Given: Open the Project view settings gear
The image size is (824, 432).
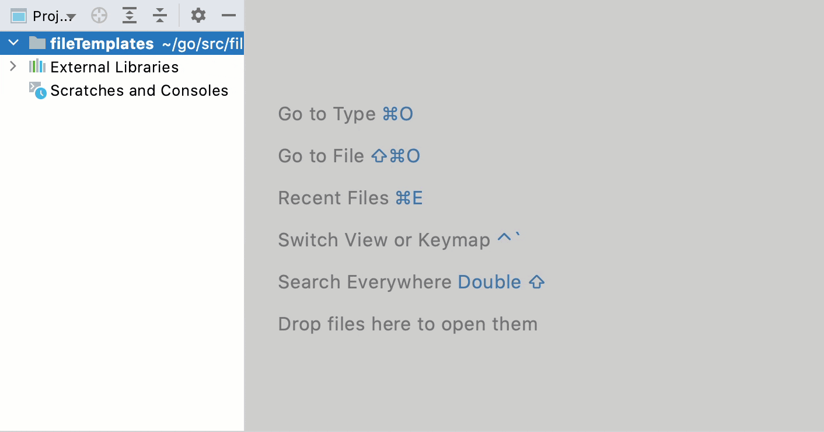Looking at the screenshot, I should click(198, 16).
